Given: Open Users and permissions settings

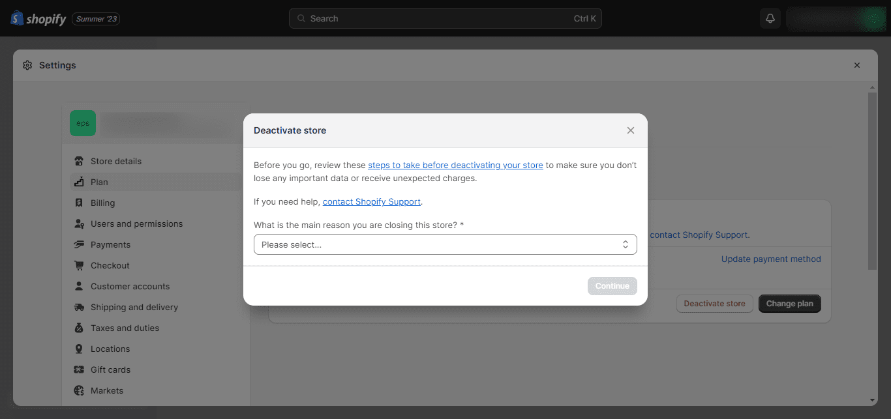Looking at the screenshot, I should point(78,224).
